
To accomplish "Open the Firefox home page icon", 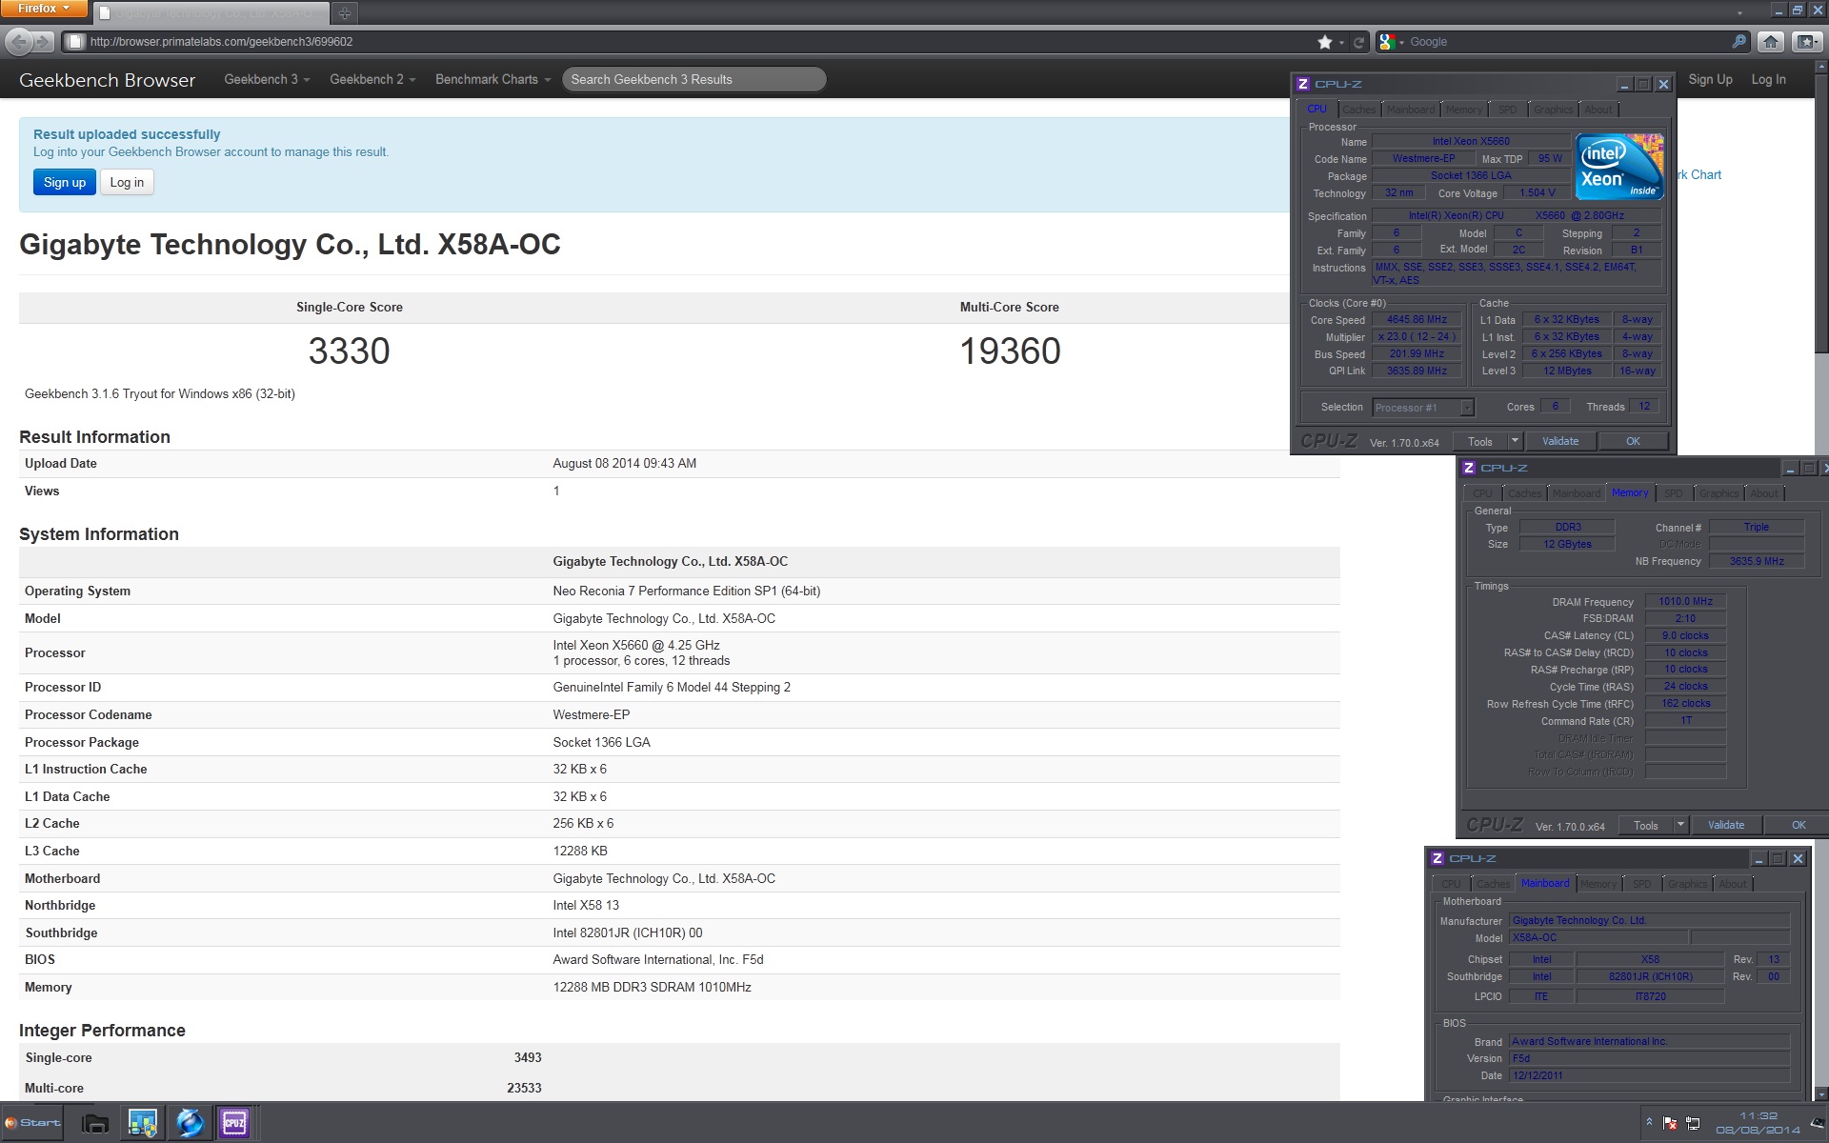I will (1771, 42).
